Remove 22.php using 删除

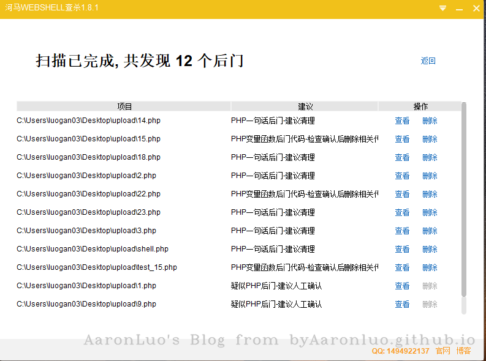[430, 194]
